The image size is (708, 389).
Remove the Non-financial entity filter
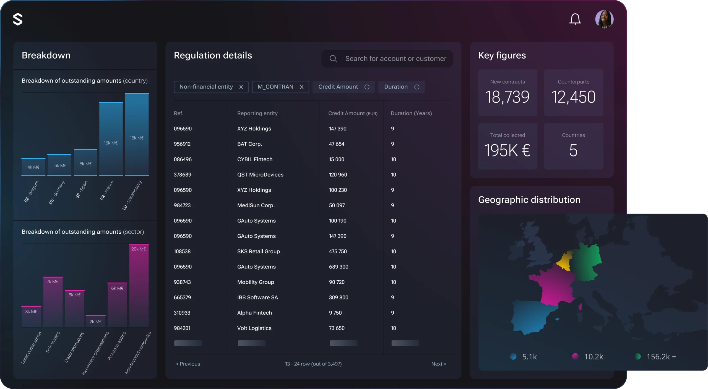pyautogui.click(x=241, y=87)
